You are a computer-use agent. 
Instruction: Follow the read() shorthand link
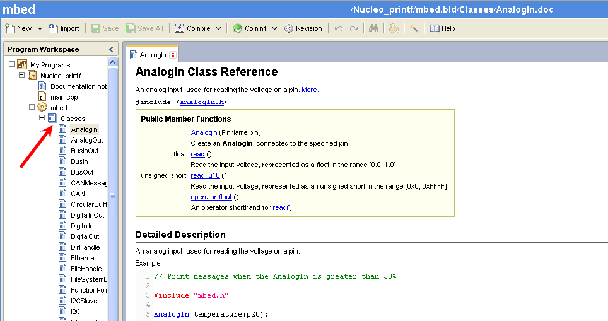click(283, 207)
